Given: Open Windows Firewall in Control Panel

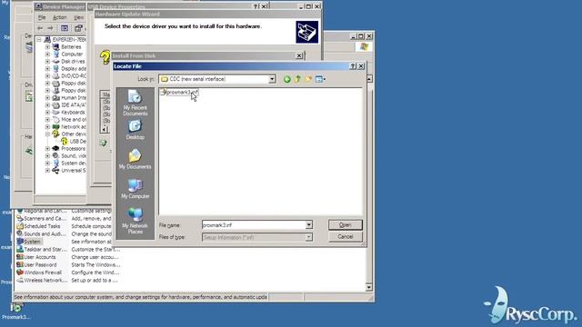Looking at the screenshot, I should pos(39,272).
